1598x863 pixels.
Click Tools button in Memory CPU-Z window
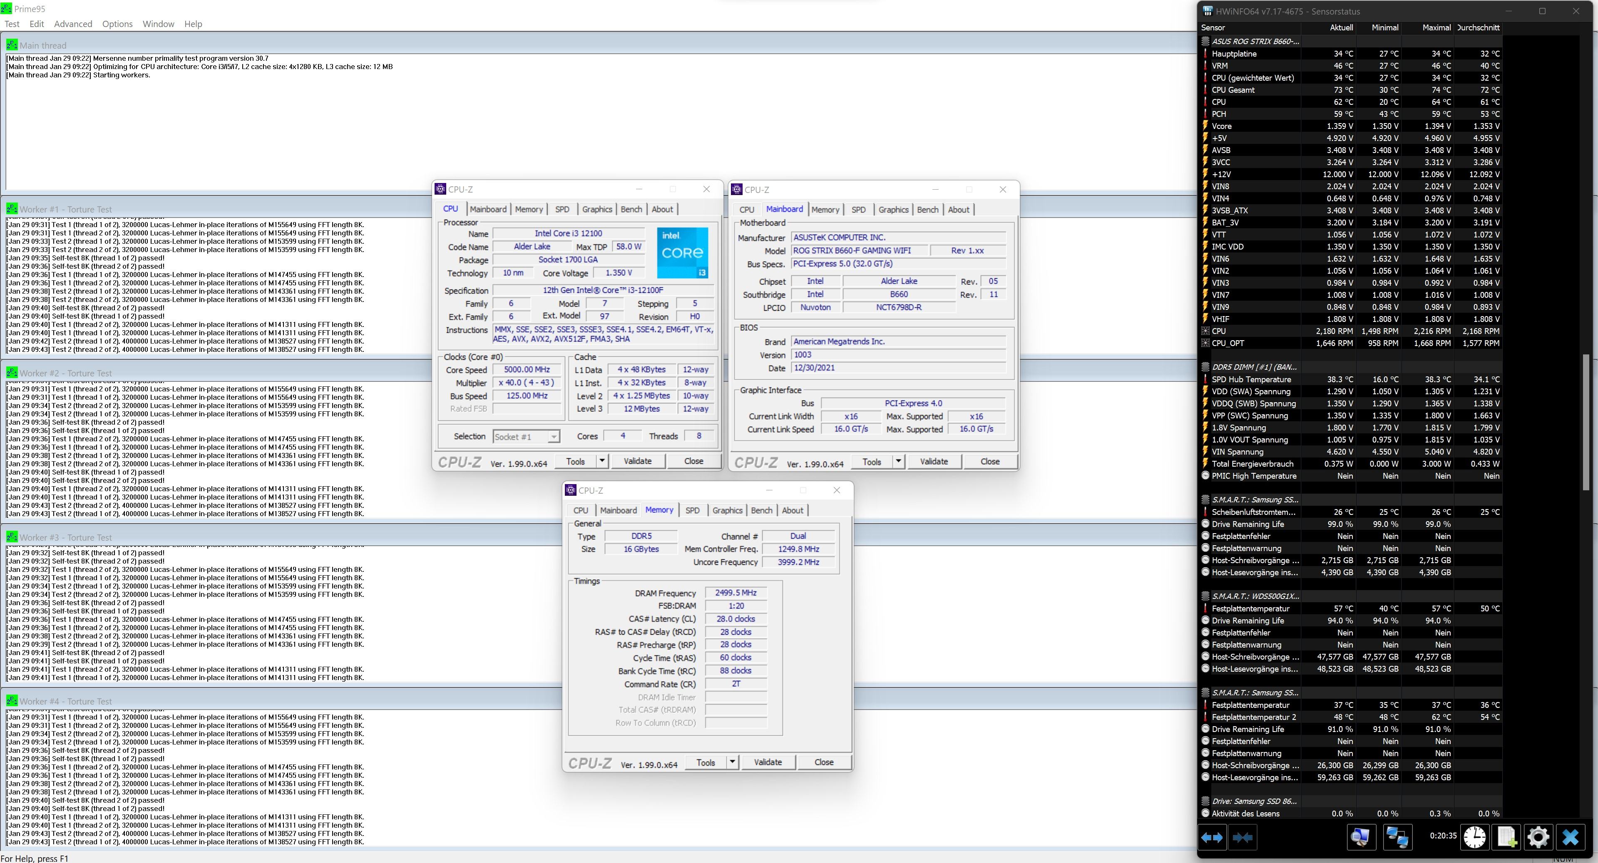pos(706,762)
